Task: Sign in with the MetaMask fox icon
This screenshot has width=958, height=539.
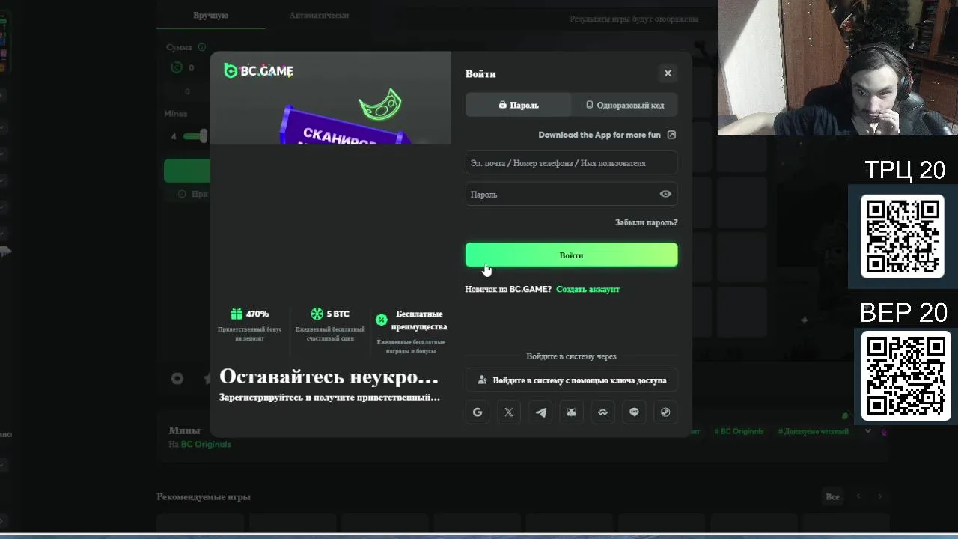Action: tap(572, 412)
